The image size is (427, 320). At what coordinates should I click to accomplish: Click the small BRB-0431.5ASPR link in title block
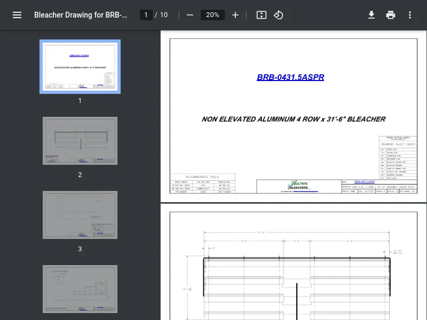tap(365, 181)
